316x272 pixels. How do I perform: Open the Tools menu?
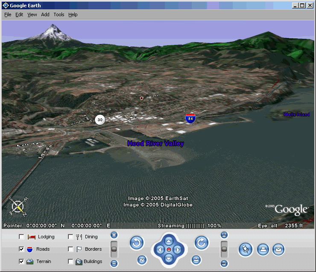click(x=59, y=14)
